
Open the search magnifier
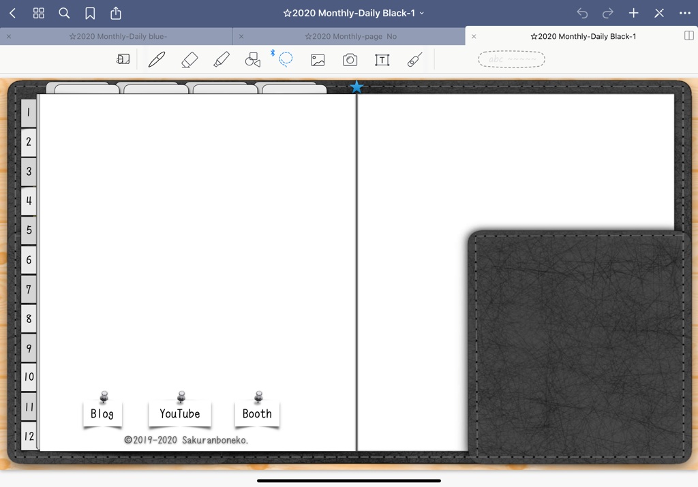point(64,14)
